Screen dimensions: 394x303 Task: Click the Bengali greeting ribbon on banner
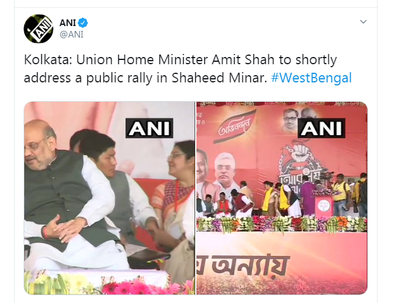[235, 128]
